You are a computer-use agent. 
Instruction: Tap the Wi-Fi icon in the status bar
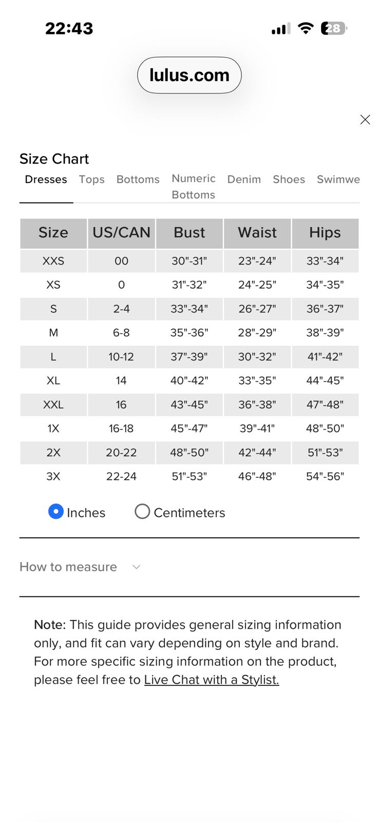click(x=306, y=28)
